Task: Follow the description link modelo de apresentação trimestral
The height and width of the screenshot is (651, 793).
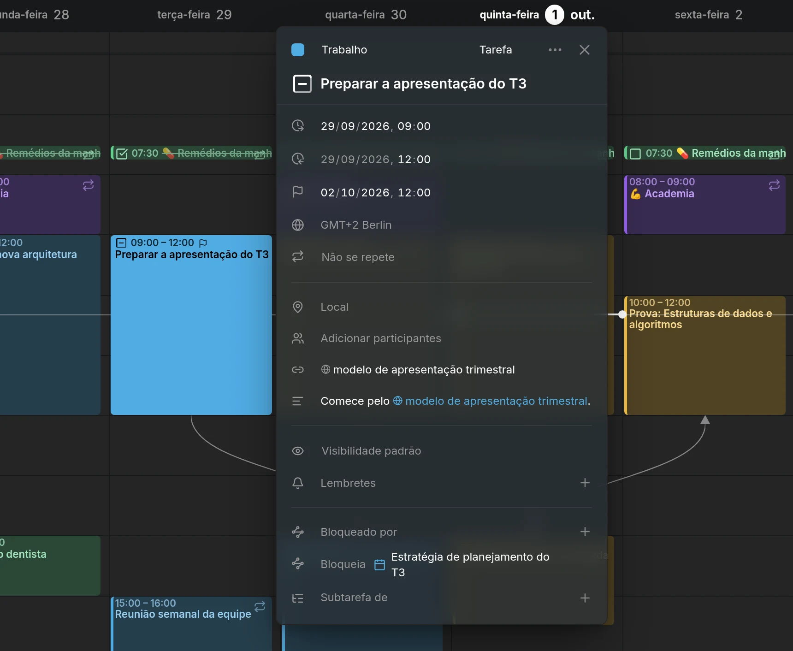Action: point(491,401)
